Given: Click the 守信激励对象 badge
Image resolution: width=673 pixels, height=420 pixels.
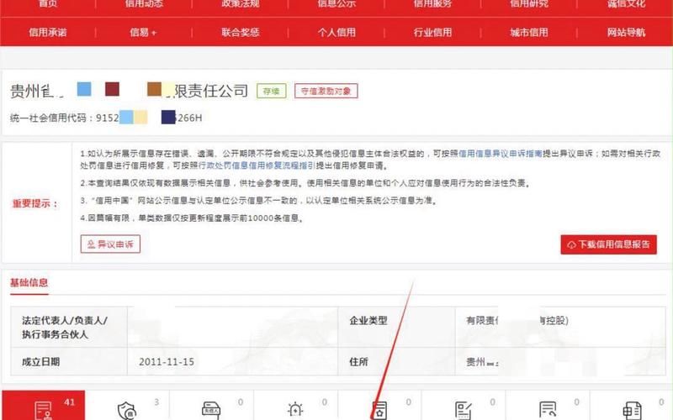Looking at the screenshot, I should point(326,91).
